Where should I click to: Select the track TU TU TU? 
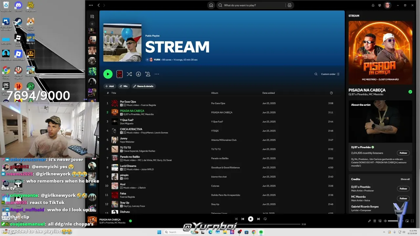(125, 147)
